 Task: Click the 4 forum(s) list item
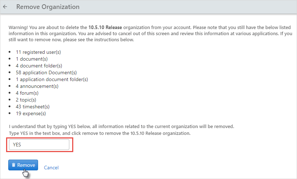27,93
